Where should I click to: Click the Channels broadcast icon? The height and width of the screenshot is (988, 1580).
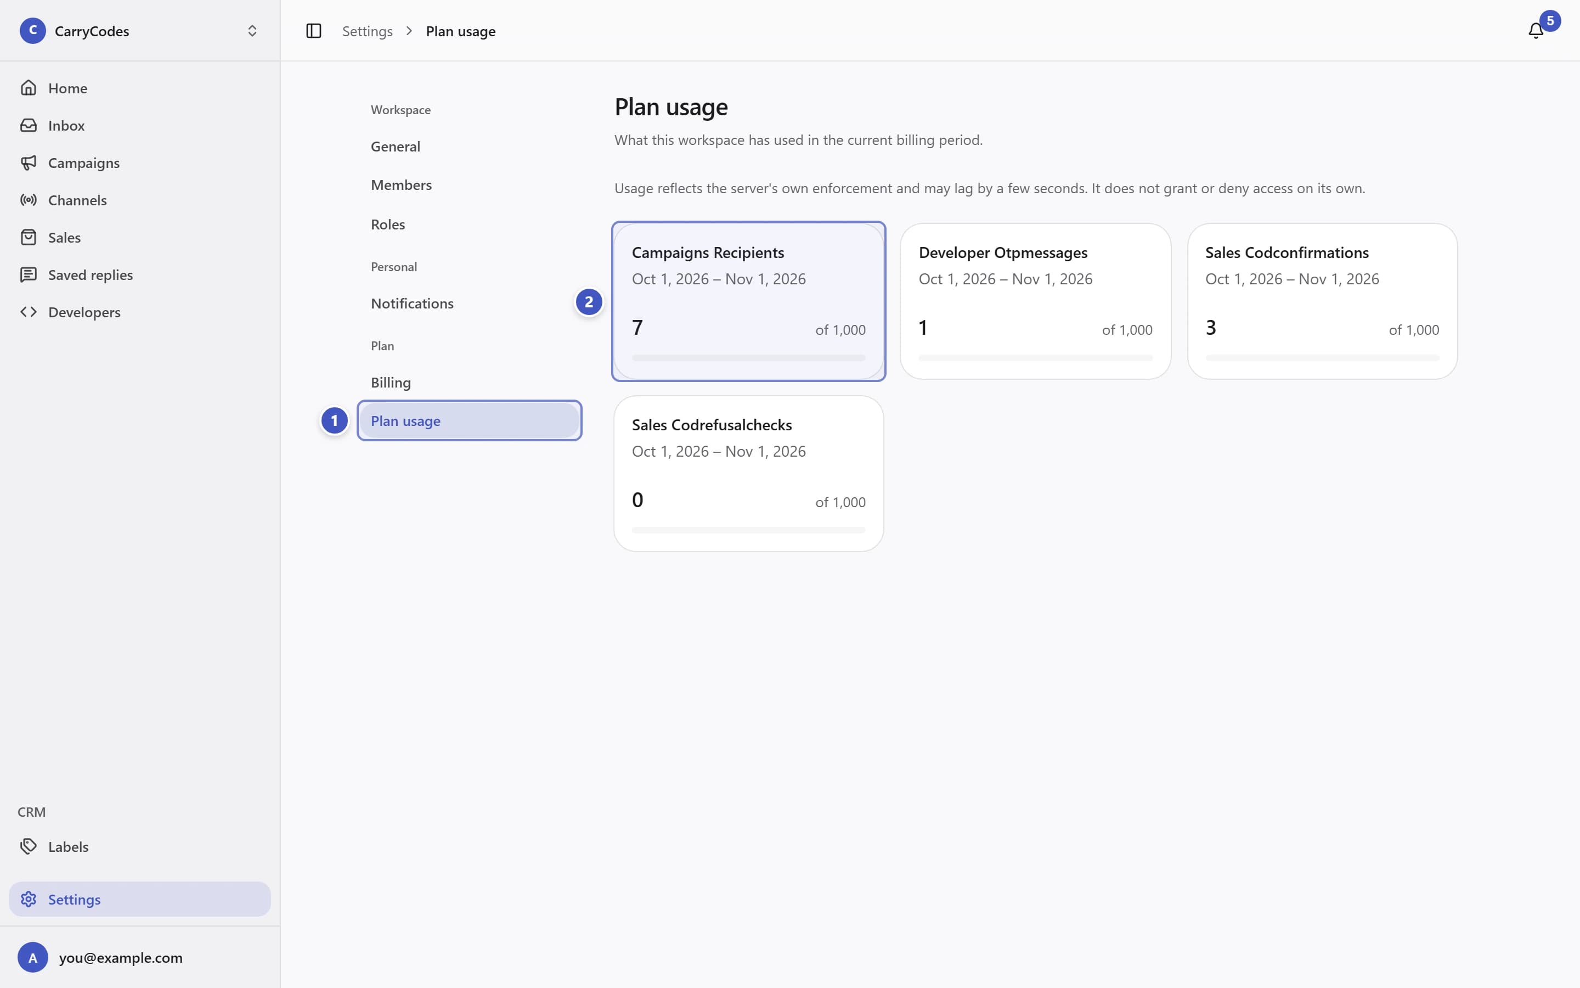coord(28,200)
